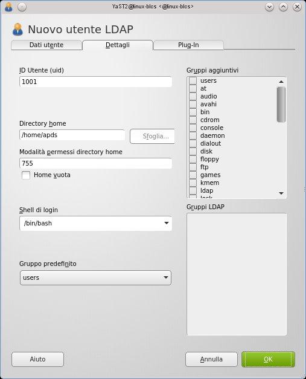306x379 pixels.
Task: Switch to the Dati utente tab
Action: 46,45
